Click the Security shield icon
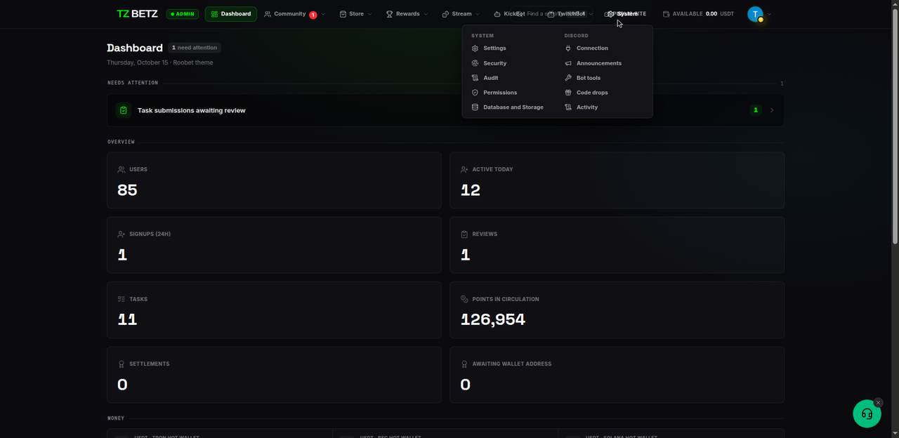 click(x=475, y=63)
